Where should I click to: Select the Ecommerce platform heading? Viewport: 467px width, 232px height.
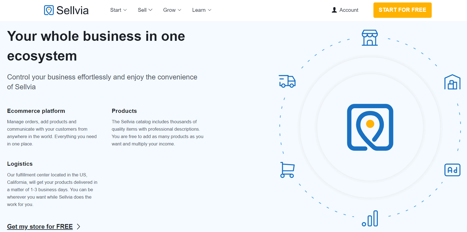click(x=36, y=111)
